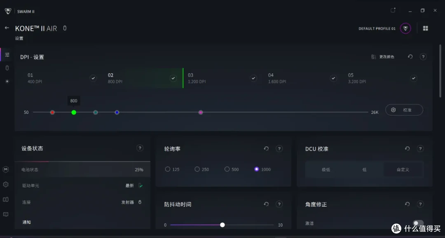
Task: Reset 角度修正 angle snapping
Action: 407,204
